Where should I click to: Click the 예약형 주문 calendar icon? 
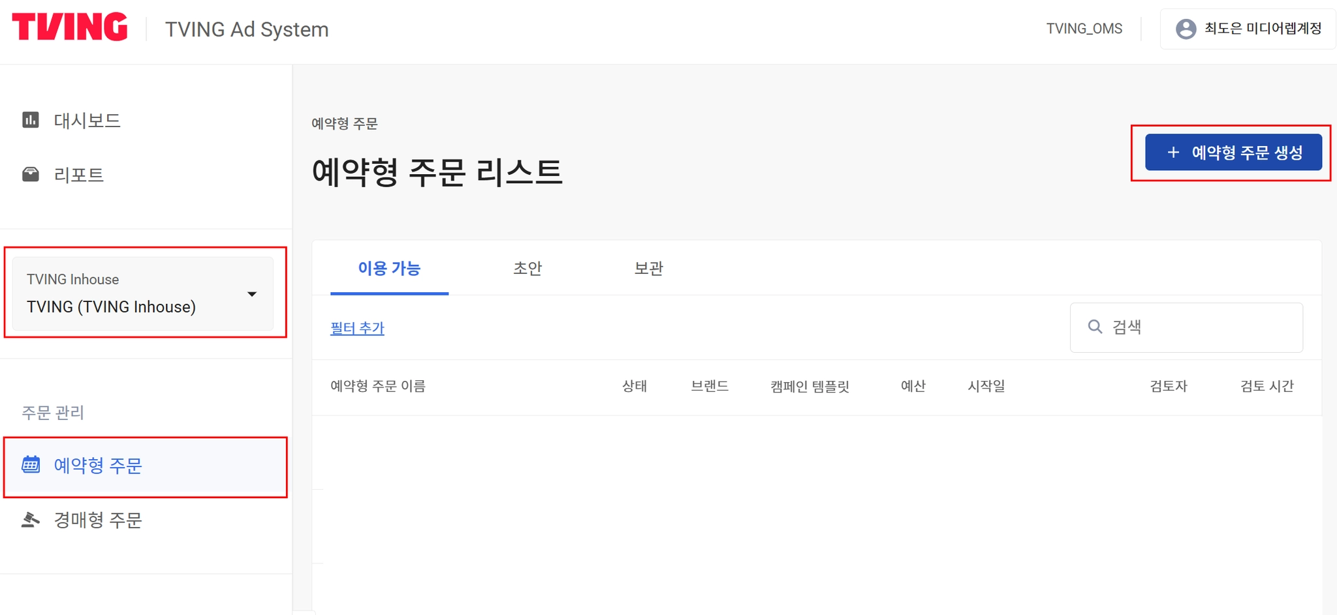point(31,465)
